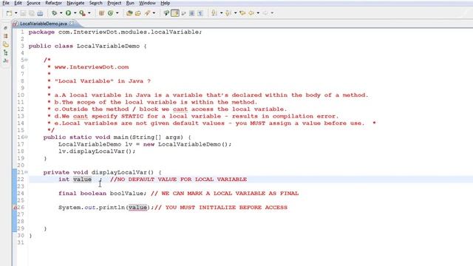Toggle the Mark Occurrences button
Viewport: 473px width, 266px height.
click(175, 13)
